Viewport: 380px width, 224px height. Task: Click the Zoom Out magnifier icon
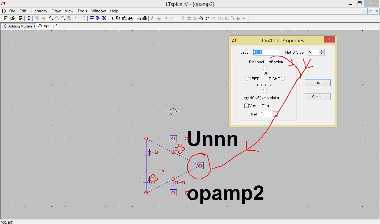[63, 18]
